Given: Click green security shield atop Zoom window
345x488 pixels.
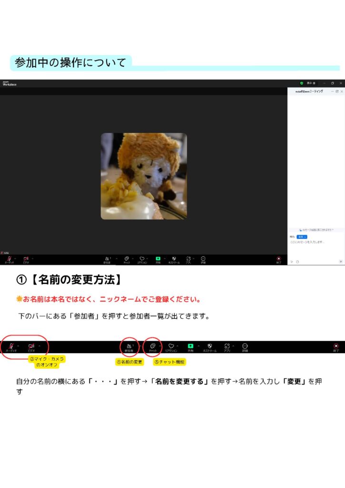Looking at the screenshot, I should point(301,83).
